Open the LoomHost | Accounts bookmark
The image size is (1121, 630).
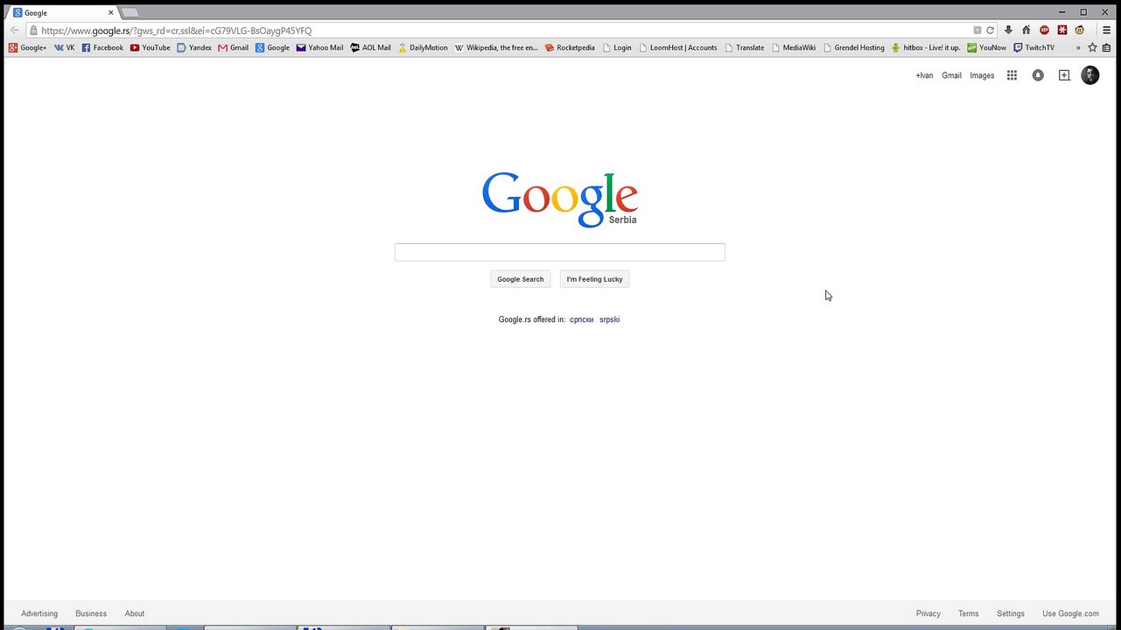pyautogui.click(x=677, y=47)
